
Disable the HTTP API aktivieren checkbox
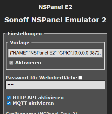pyautogui.click(x=9, y=98)
